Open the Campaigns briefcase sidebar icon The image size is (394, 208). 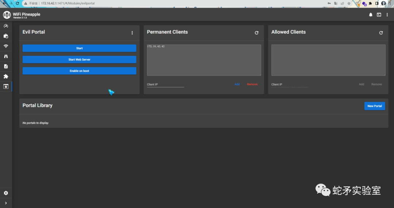point(6,36)
